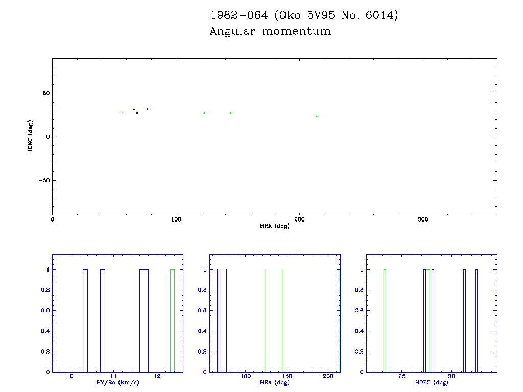Screen dimensions: 523x392
Task: Click the "100" tick label on the scatter plot x-axis
Action: [176, 219]
